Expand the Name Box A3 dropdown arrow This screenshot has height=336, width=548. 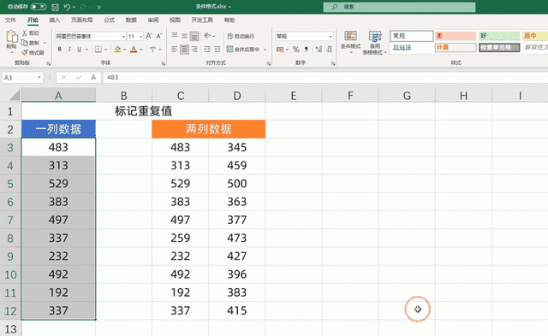39,78
